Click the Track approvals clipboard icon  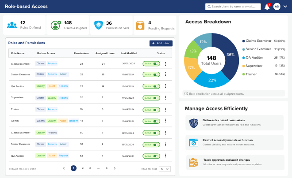tap(194, 163)
